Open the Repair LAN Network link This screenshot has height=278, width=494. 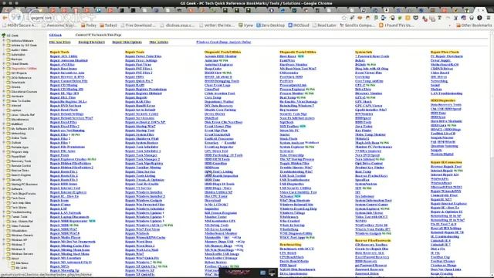(65, 213)
